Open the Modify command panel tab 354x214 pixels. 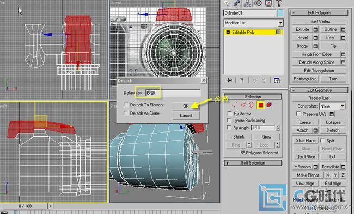click(x=237, y=3)
